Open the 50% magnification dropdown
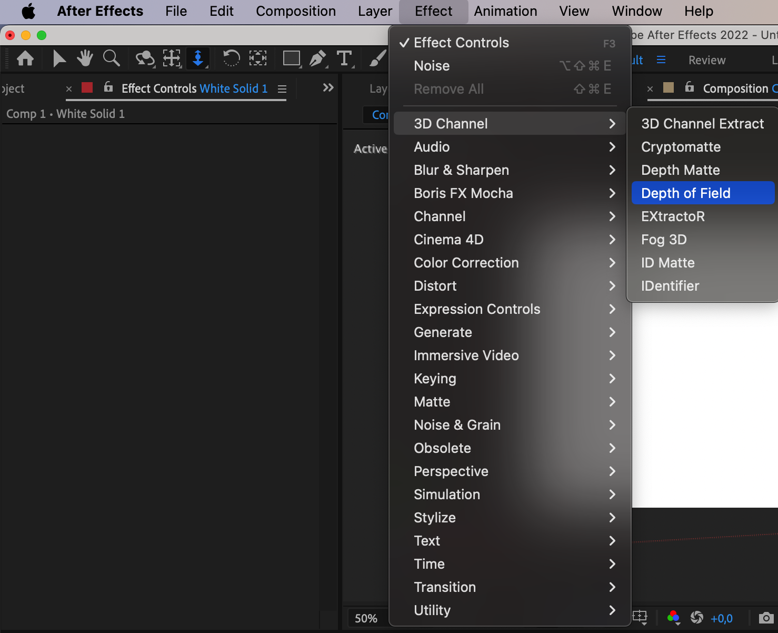The width and height of the screenshot is (778, 633). tap(366, 618)
